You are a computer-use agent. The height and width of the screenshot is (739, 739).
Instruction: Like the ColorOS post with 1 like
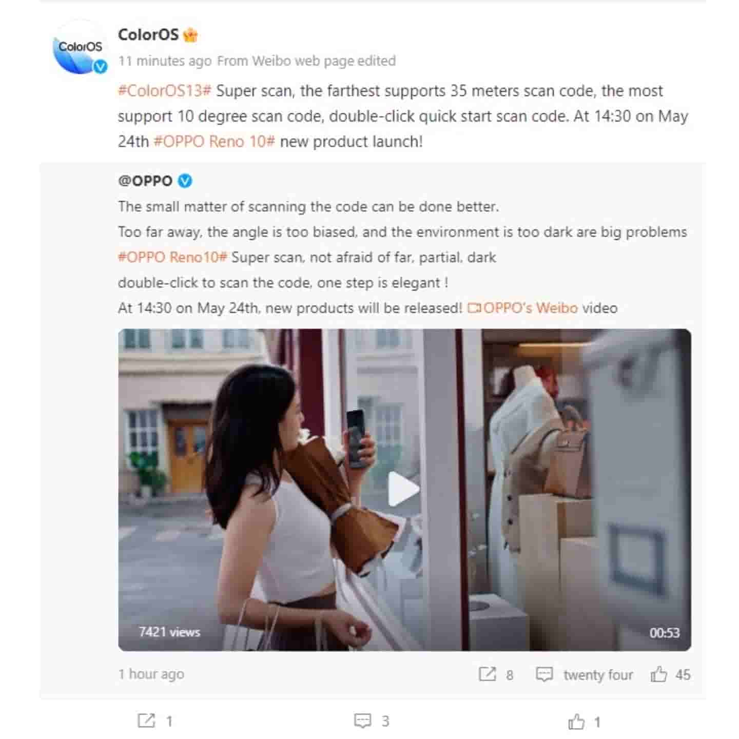pos(584,722)
